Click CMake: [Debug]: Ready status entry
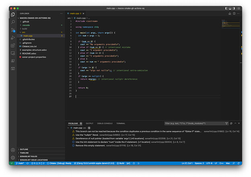The width and height of the screenshot is (251, 177). tap(59, 163)
